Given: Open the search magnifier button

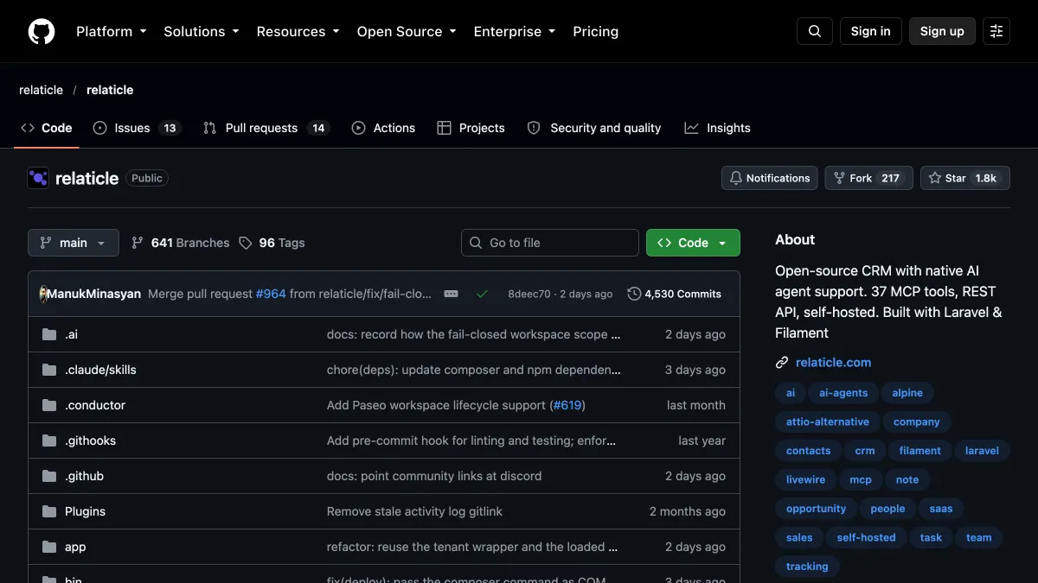Looking at the screenshot, I should tap(815, 31).
